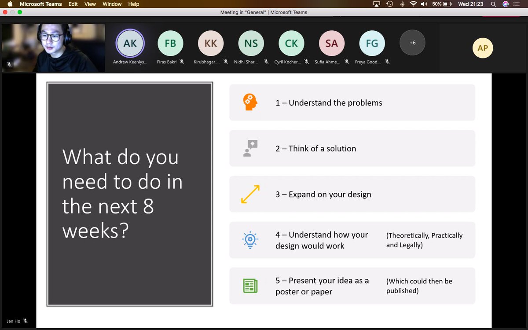Open the Microsoft Teams app menu
Viewport: 528px width, 330px height.
point(41,4)
